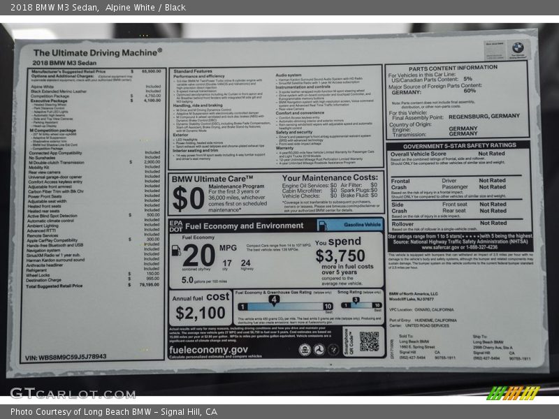
Task: Click the BMW roundel logo
Action: coord(518,48)
